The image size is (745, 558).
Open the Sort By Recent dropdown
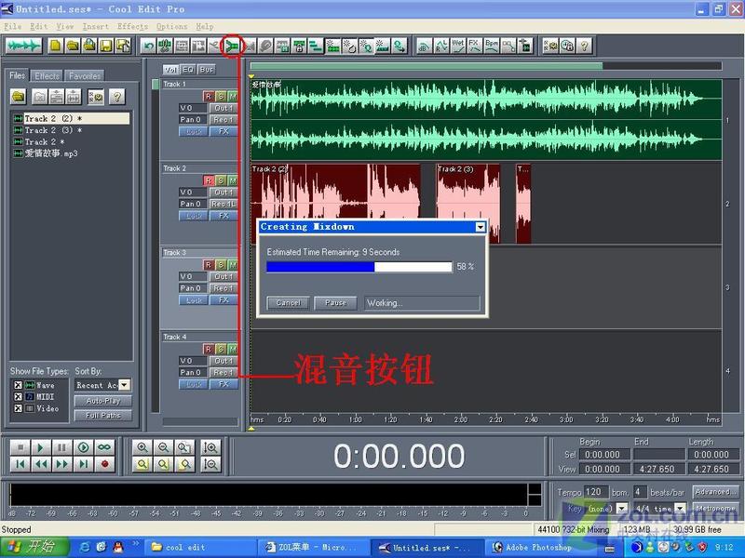click(125, 385)
